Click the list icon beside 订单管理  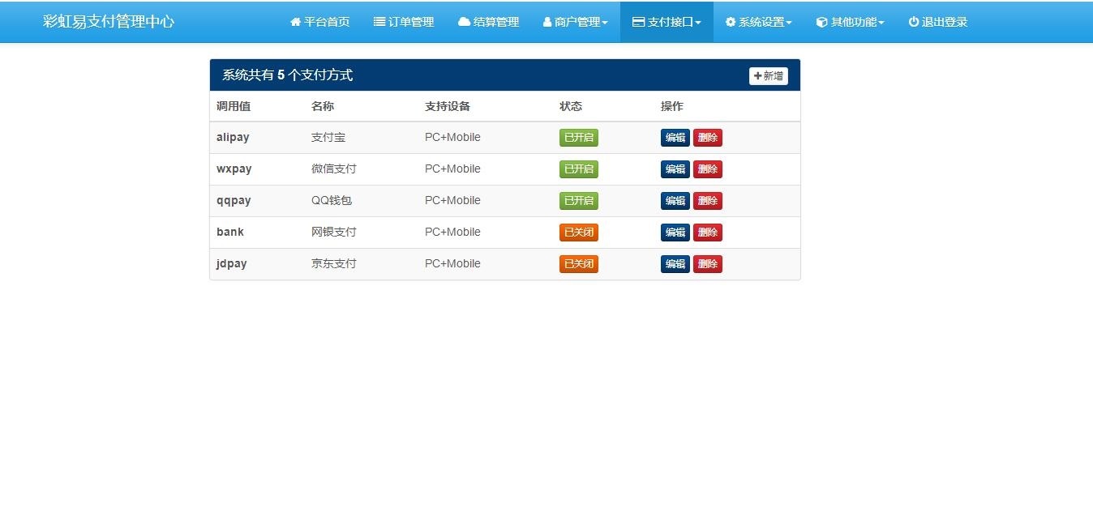coord(379,22)
